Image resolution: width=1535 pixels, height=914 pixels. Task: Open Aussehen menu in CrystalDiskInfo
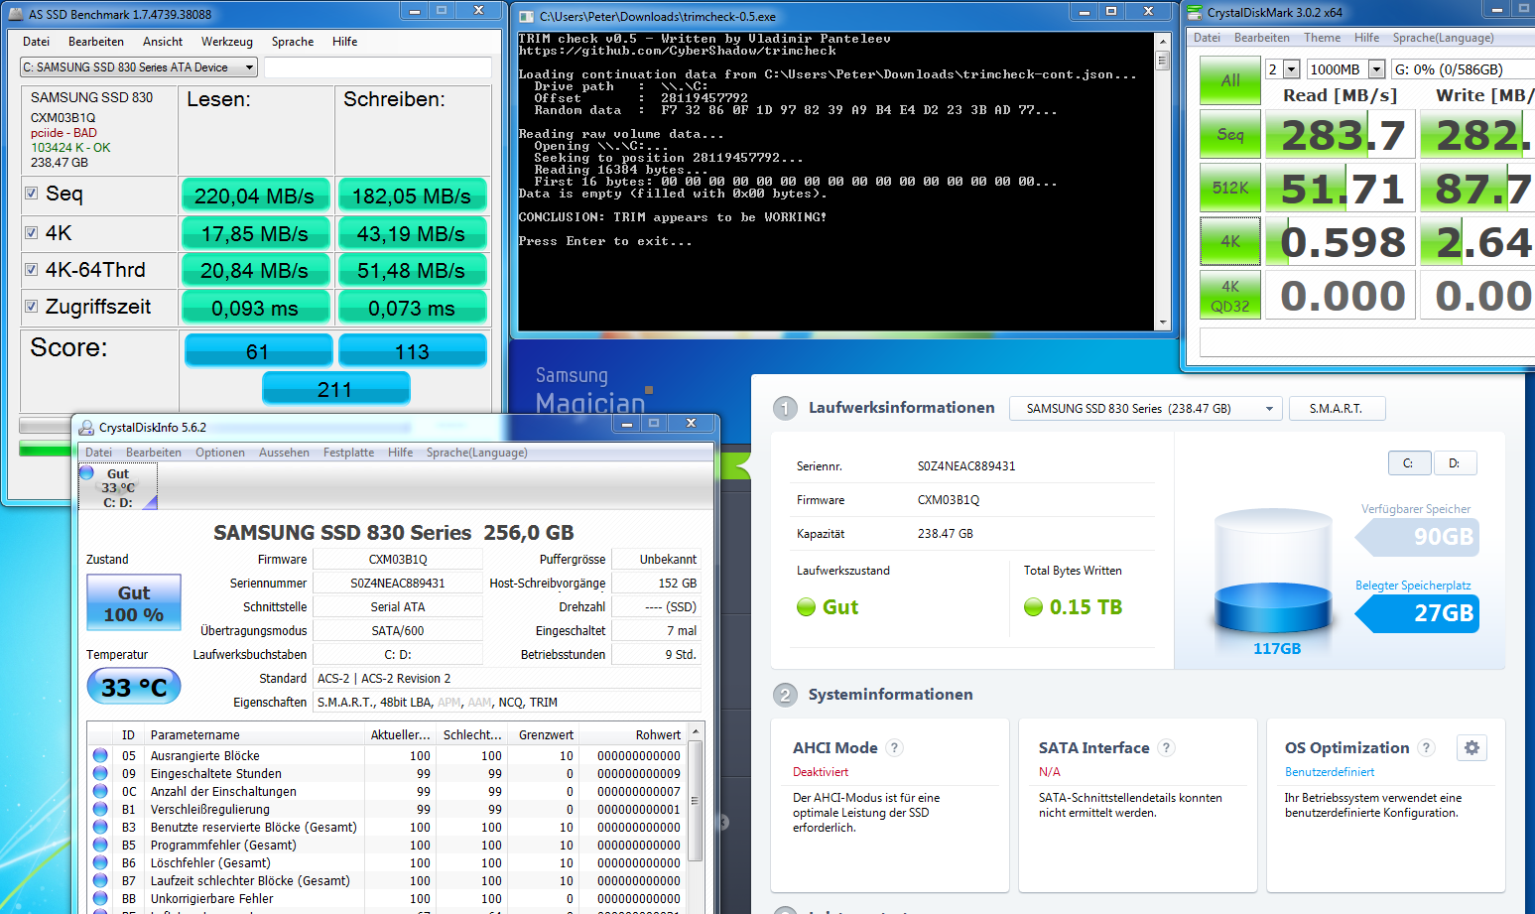click(284, 453)
